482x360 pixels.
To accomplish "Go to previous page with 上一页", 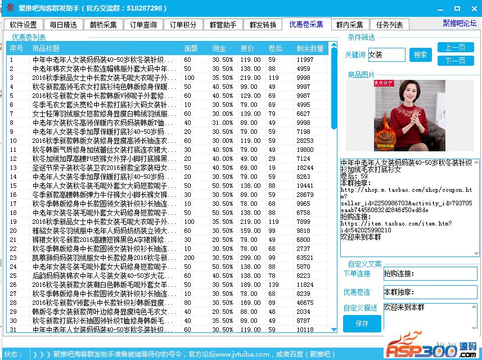I will 456,47.
